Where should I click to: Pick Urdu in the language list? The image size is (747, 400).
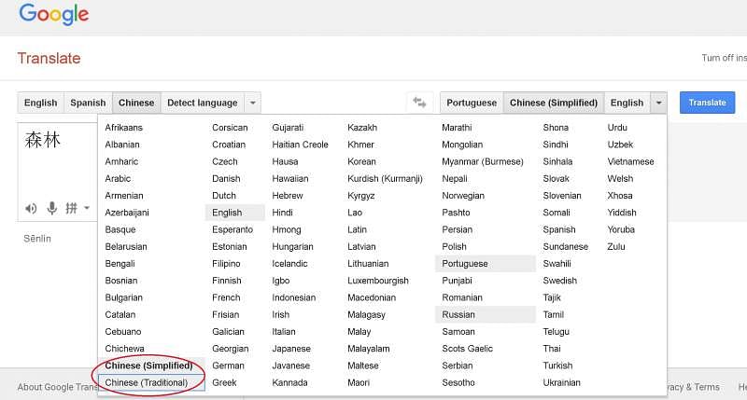coord(617,128)
